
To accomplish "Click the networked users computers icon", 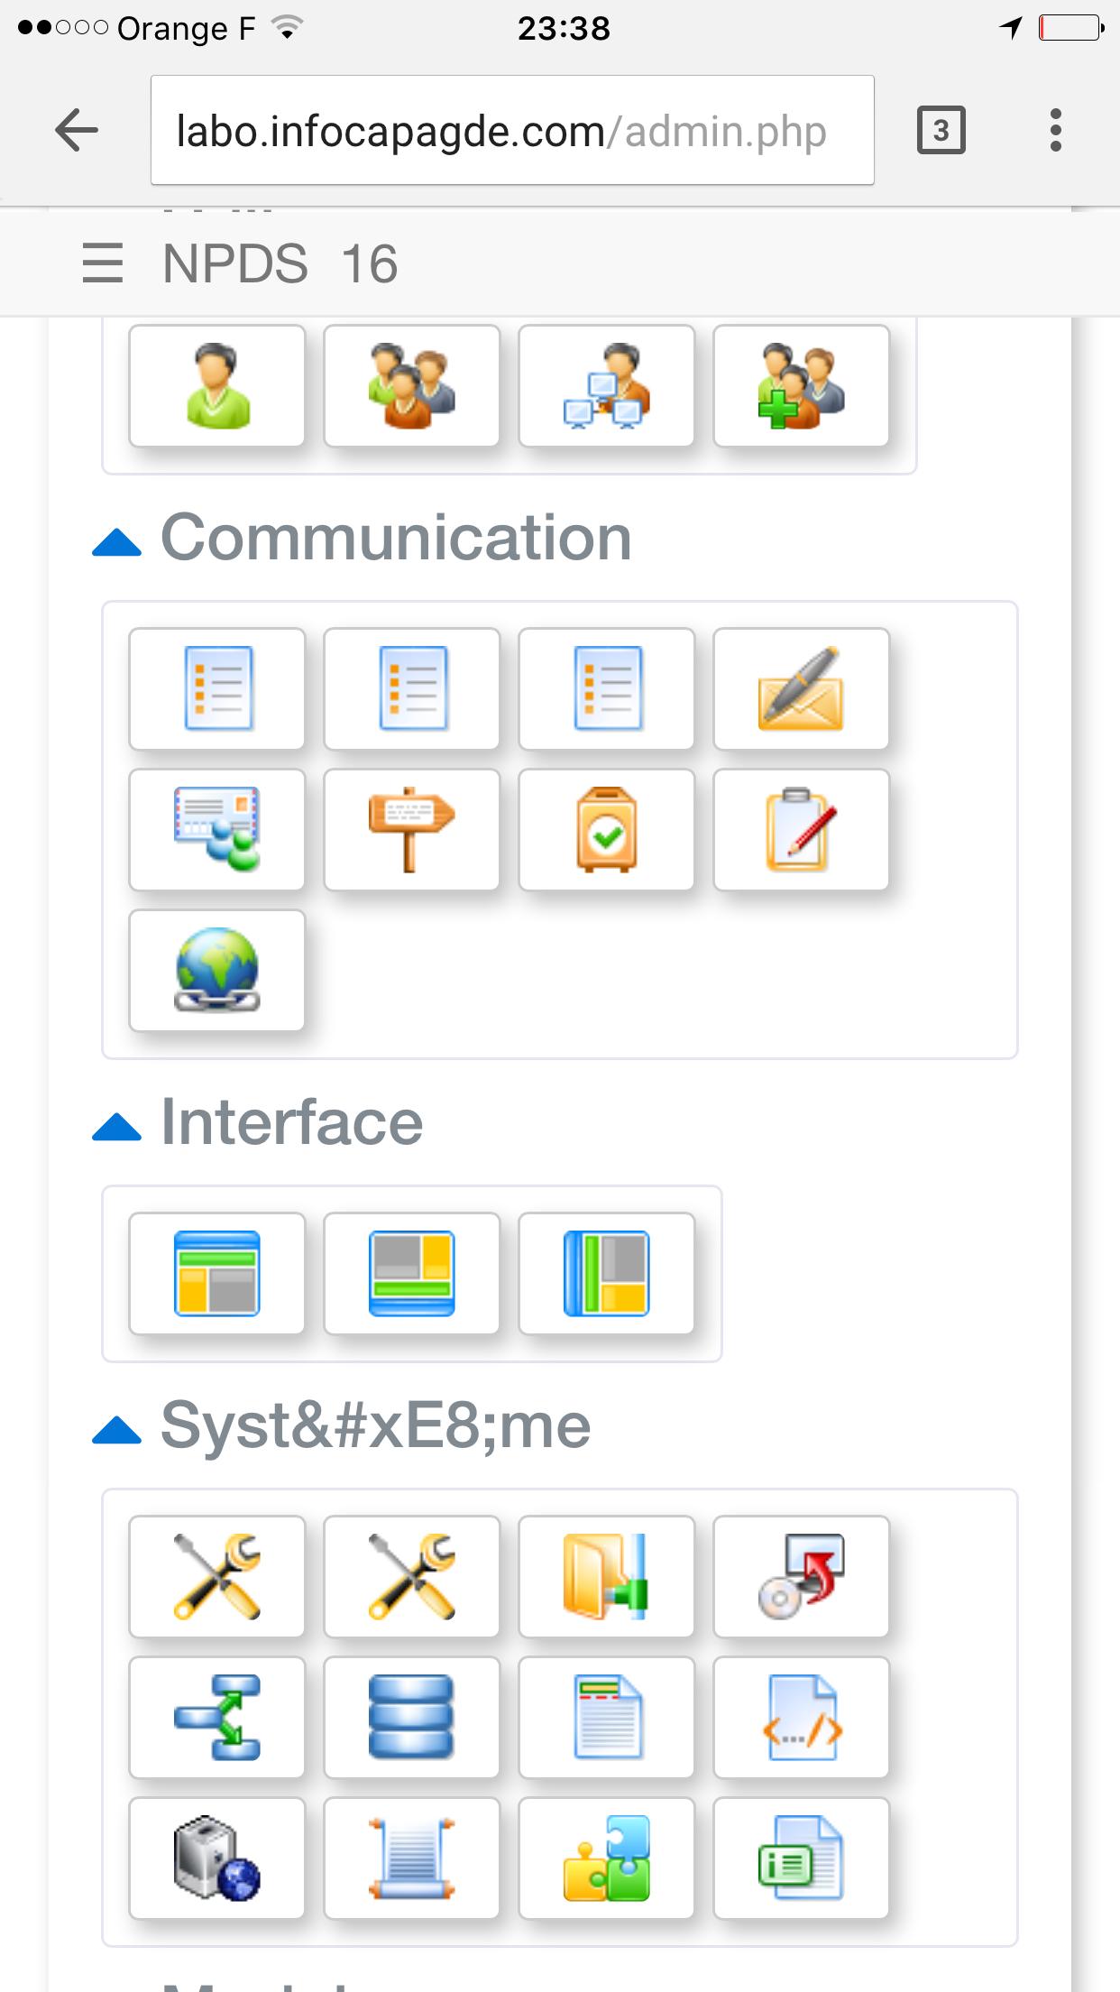I will coord(606,386).
